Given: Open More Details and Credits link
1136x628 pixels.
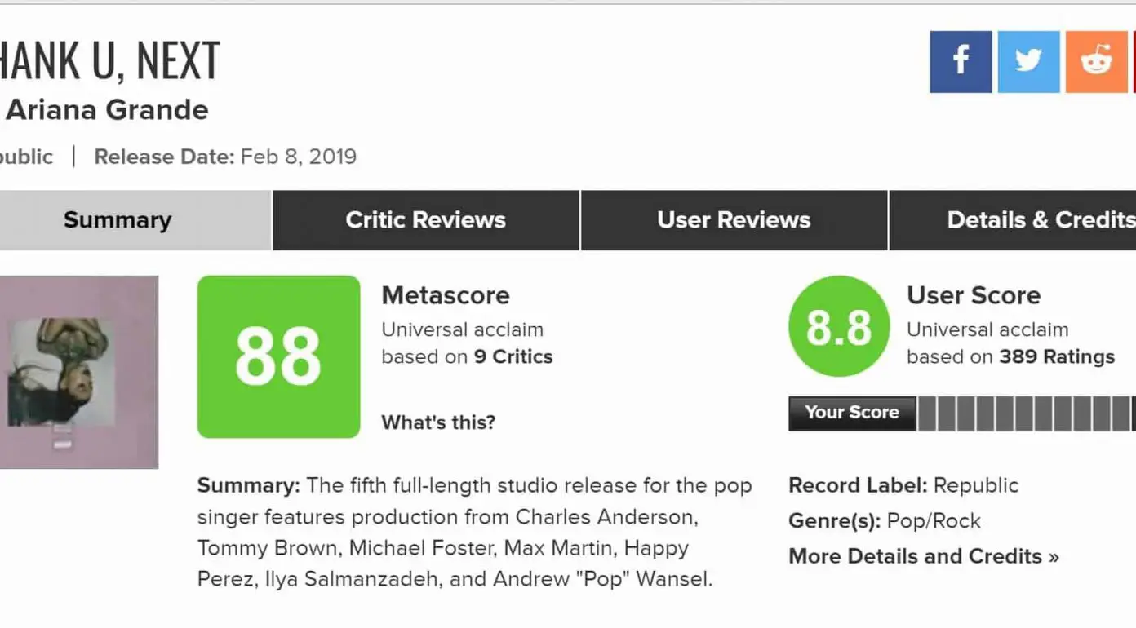Looking at the screenshot, I should click(x=923, y=556).
